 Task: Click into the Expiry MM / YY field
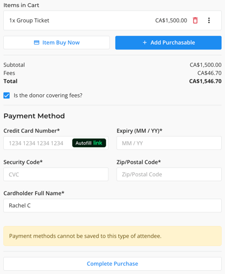click(x=169, y=143)
